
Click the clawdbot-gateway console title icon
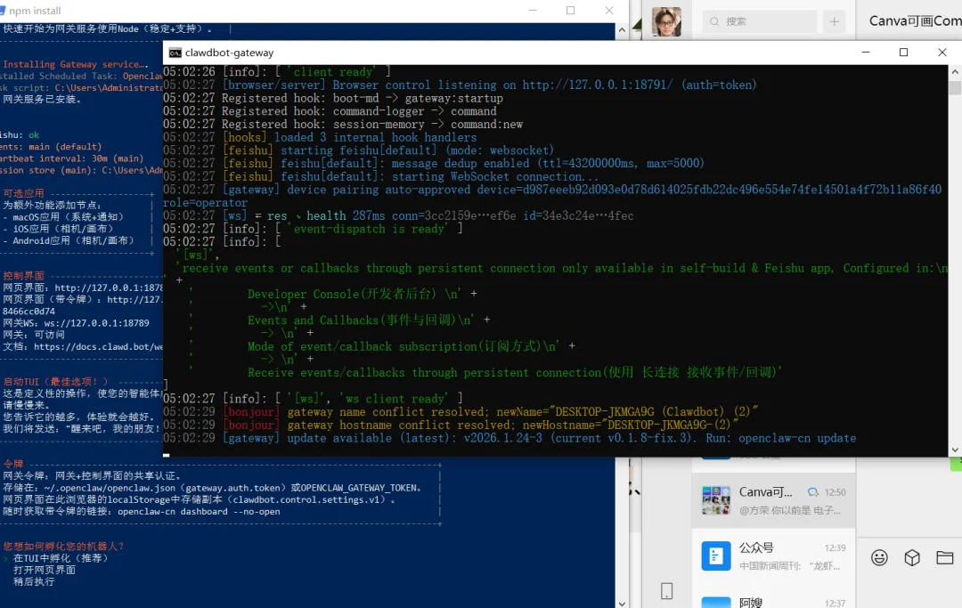point(175,53)
